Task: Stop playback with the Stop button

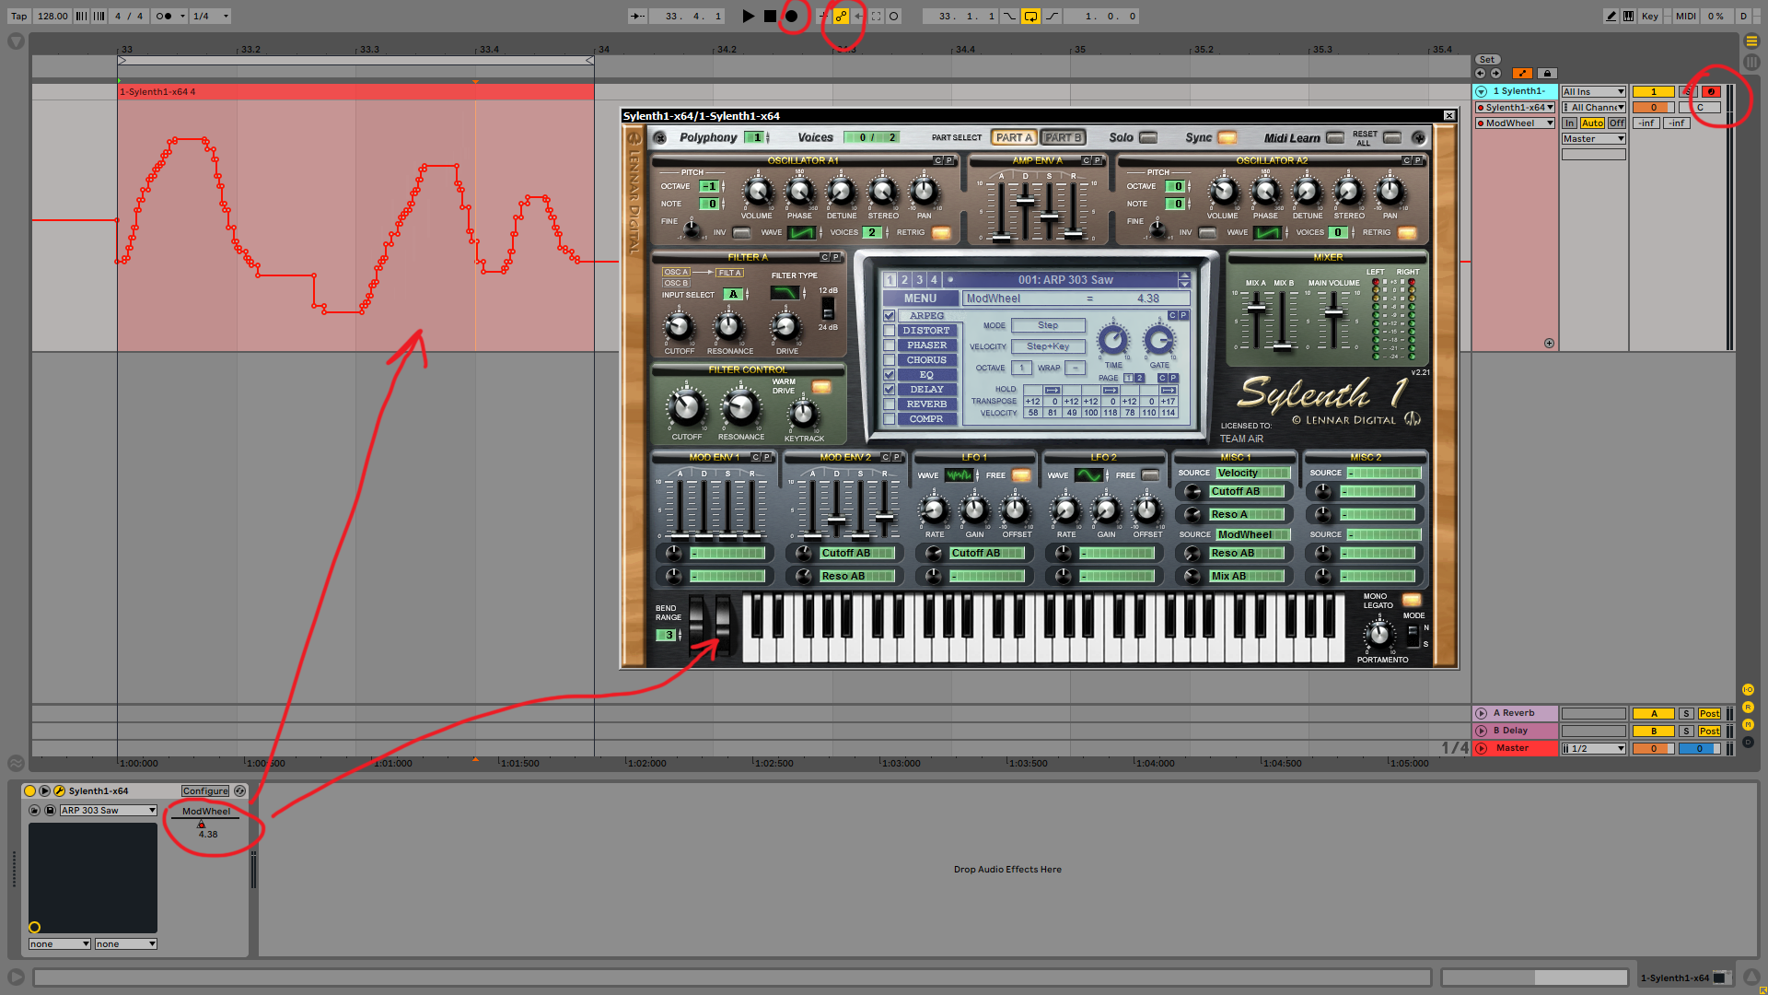Action: click(x=770, y=16)
